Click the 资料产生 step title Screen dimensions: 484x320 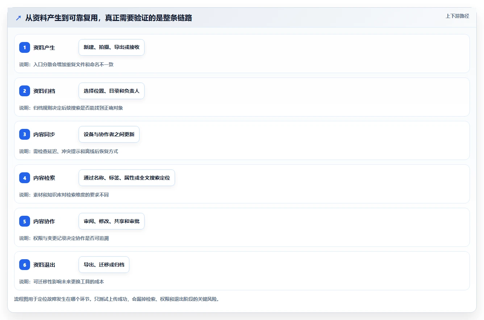(44, 47)
